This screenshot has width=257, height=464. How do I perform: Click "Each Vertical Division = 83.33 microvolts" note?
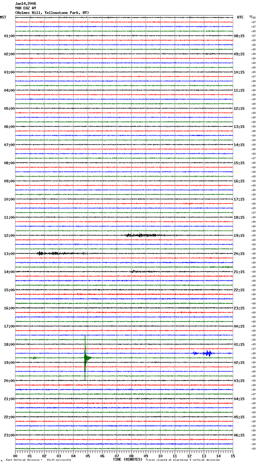pyautogui.click(x=38, y=460)
